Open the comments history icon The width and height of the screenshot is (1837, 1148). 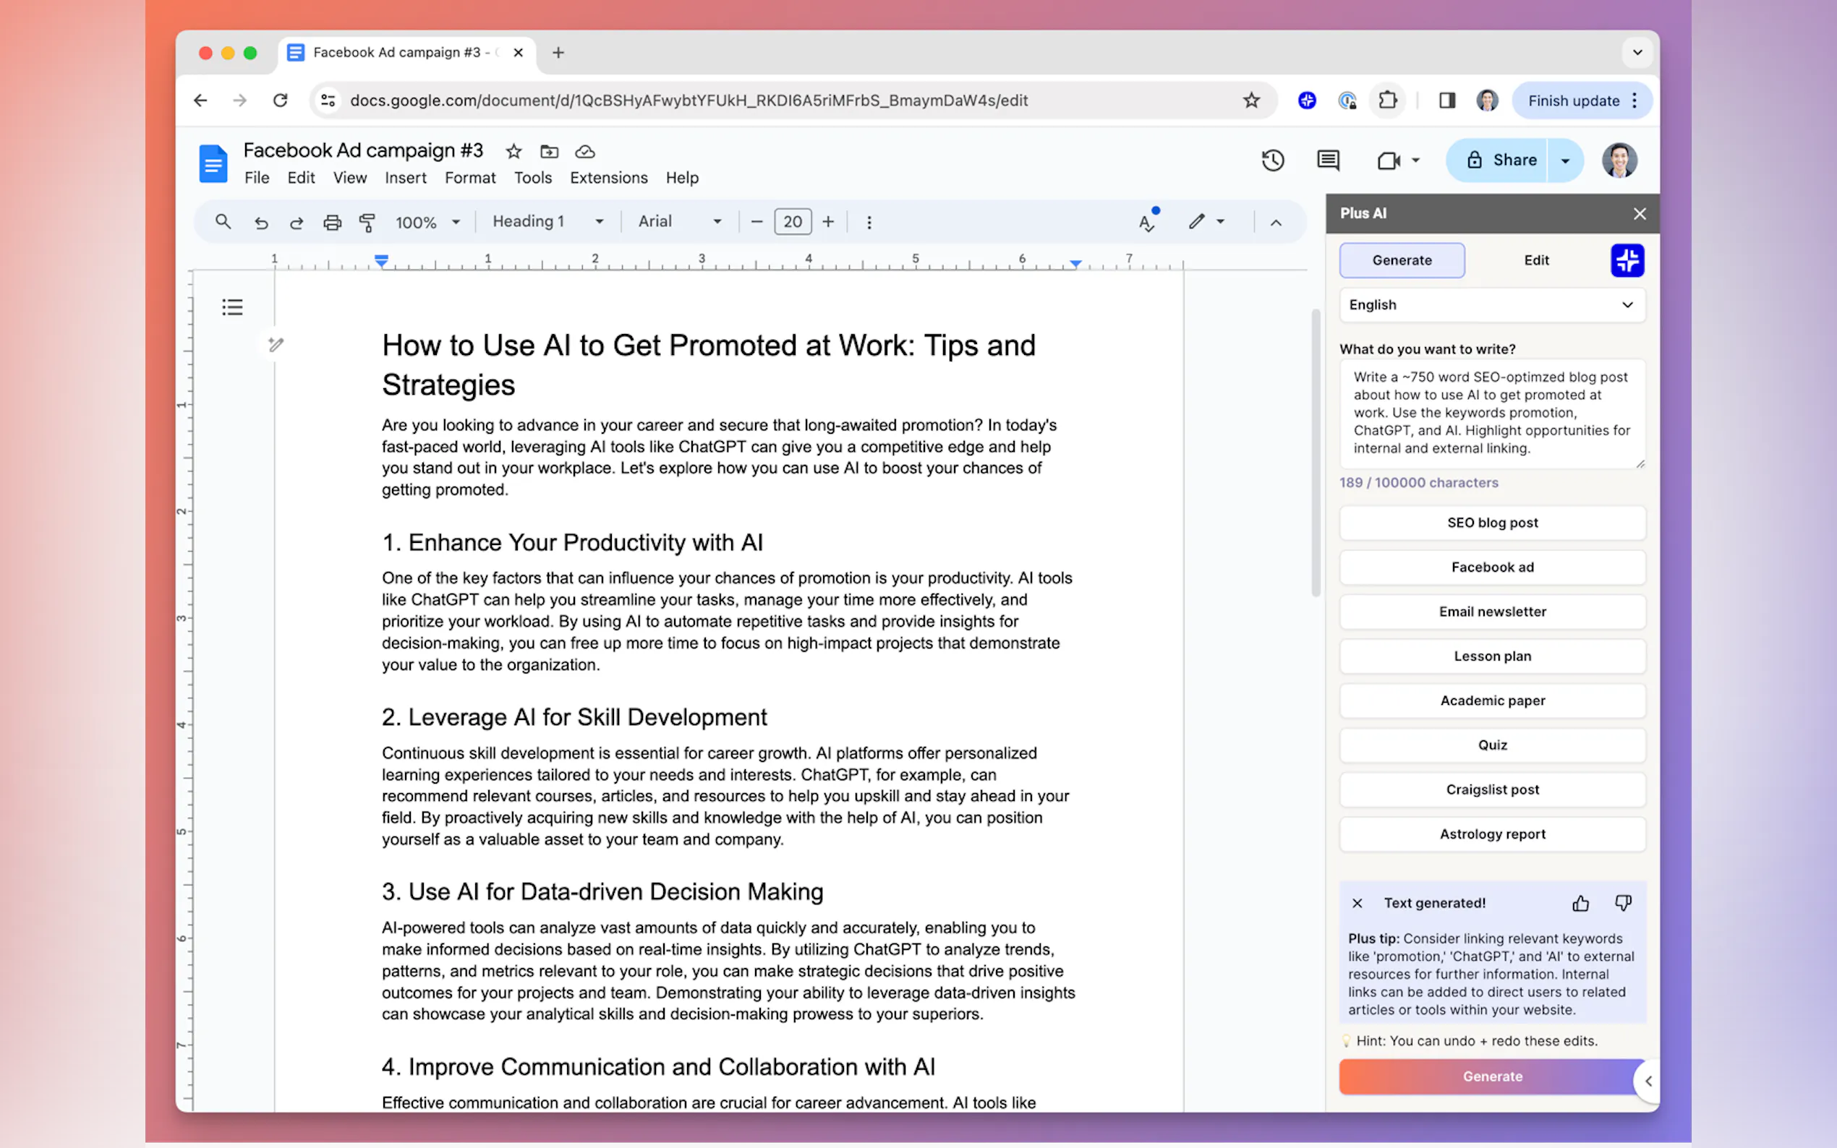[1328, 160]
